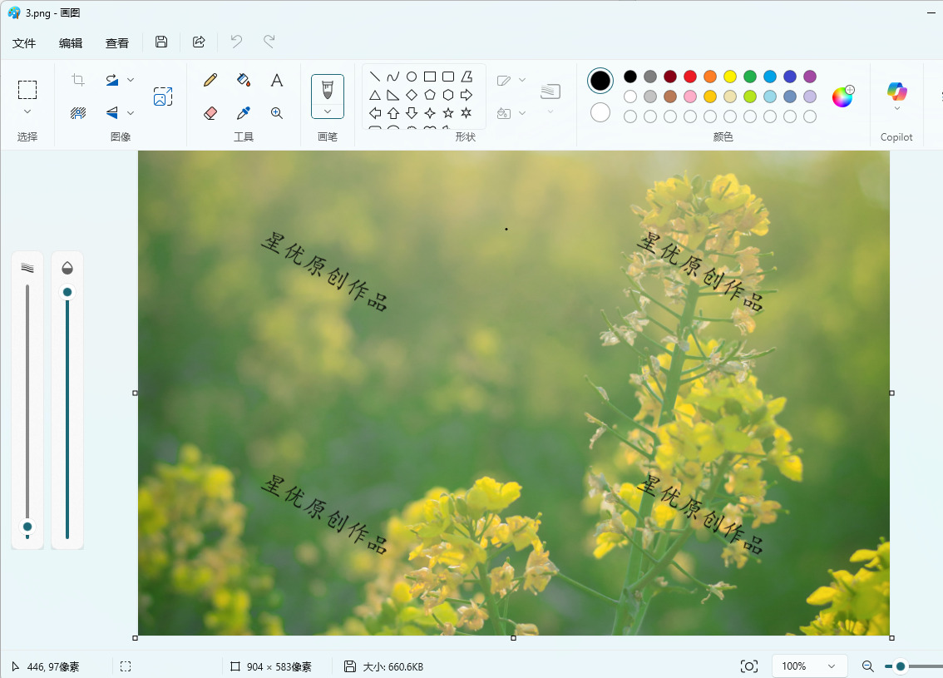Select the Pencil tool

point(210,80)
